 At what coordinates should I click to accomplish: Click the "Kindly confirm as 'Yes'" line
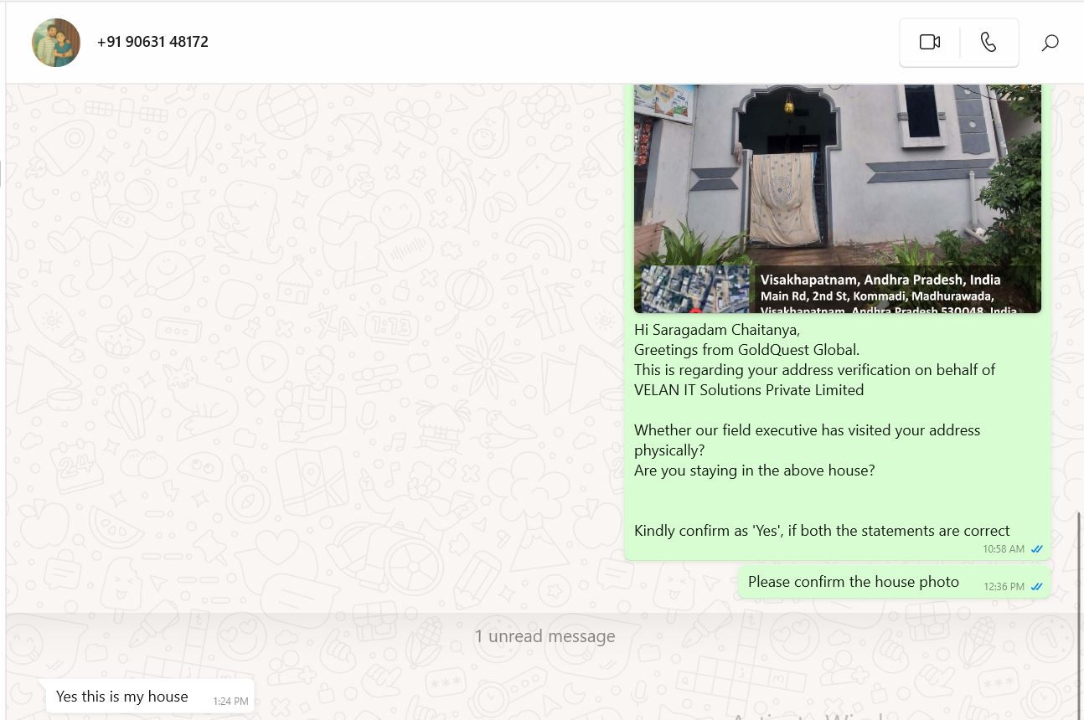(822, 531)
